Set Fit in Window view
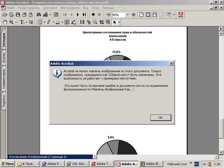This screenshot has width=224, height=168. (148, 15)
